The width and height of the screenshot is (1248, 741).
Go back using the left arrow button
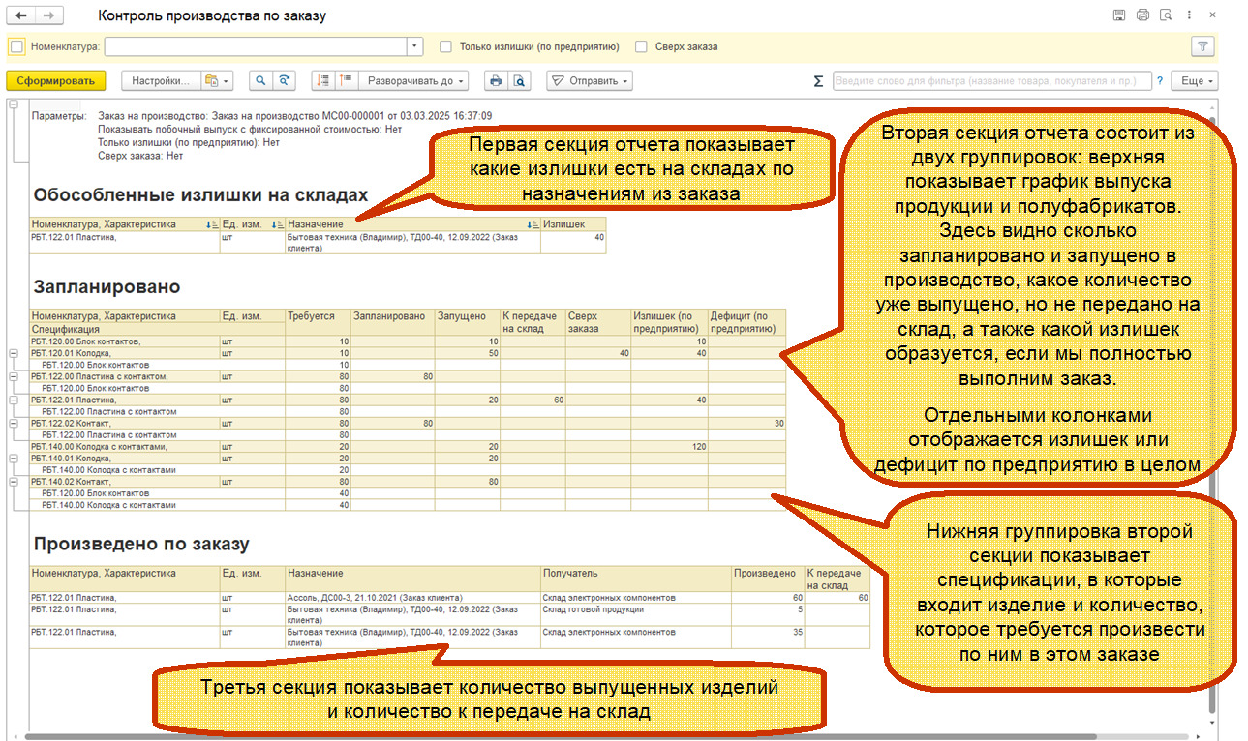click(22, 15)
